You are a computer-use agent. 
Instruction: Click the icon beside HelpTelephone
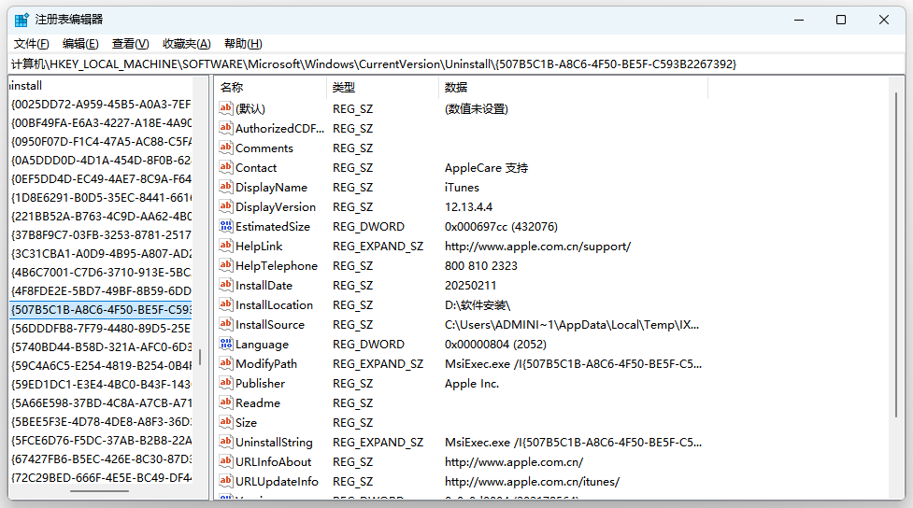(226, 265)
